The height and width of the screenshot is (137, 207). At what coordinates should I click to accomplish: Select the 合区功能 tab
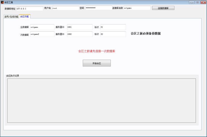click(x=25, y=16)
